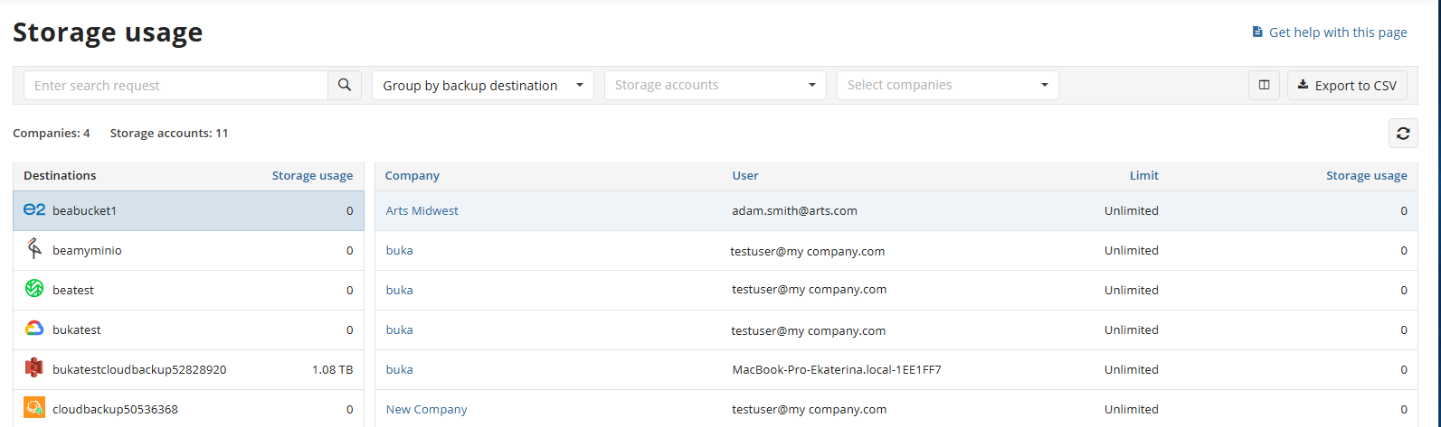Click the green Wasabi icon for beatest

(x=34, y=290)
